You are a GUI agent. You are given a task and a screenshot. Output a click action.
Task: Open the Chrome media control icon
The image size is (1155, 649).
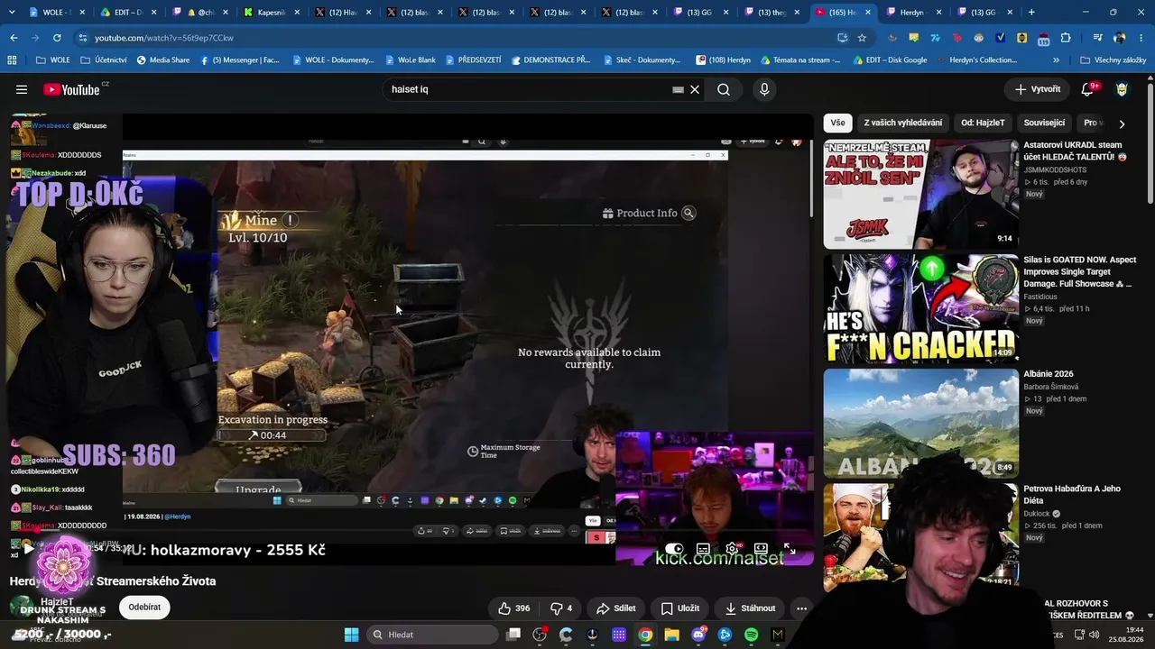tap(1097, 38)
